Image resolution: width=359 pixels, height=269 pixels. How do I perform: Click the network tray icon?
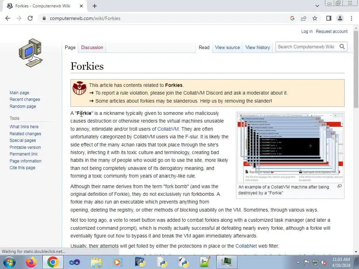tap(315, 262)
